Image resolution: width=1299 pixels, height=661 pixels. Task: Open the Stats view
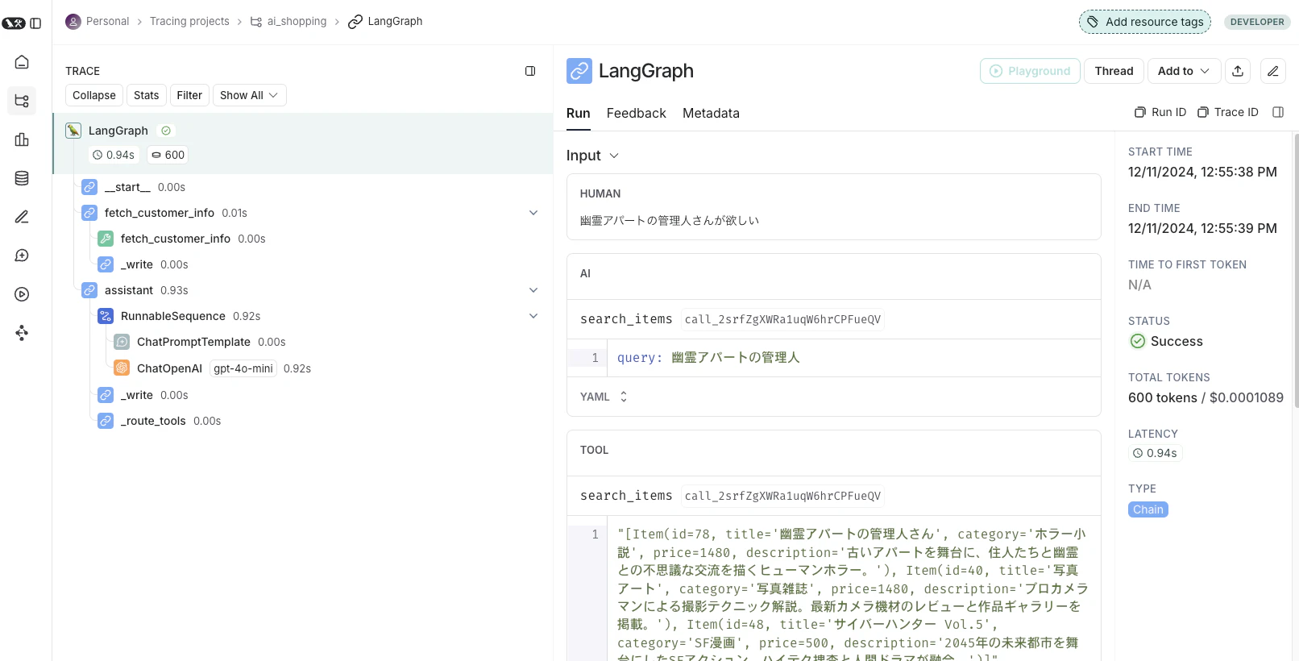click(147, 95)
